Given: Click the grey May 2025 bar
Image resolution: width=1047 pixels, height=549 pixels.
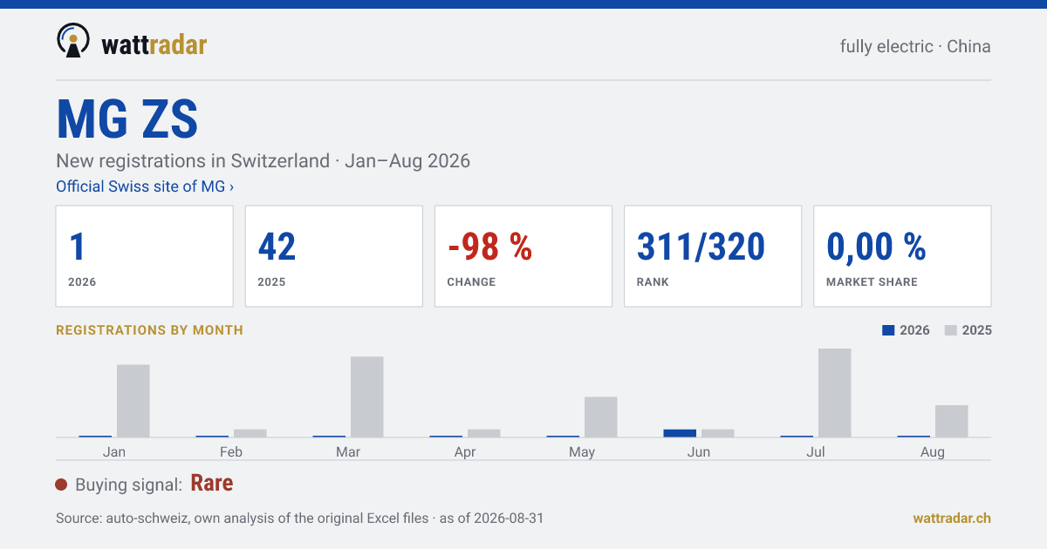Looking at the screenshot, I should [601, 417].
